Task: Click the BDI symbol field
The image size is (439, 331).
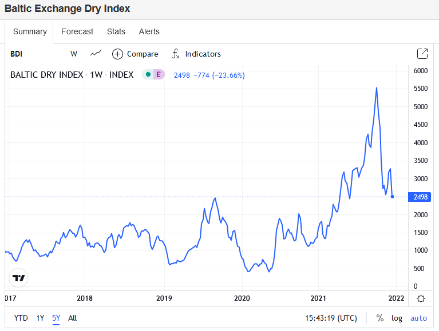Action: click(16, 54)
